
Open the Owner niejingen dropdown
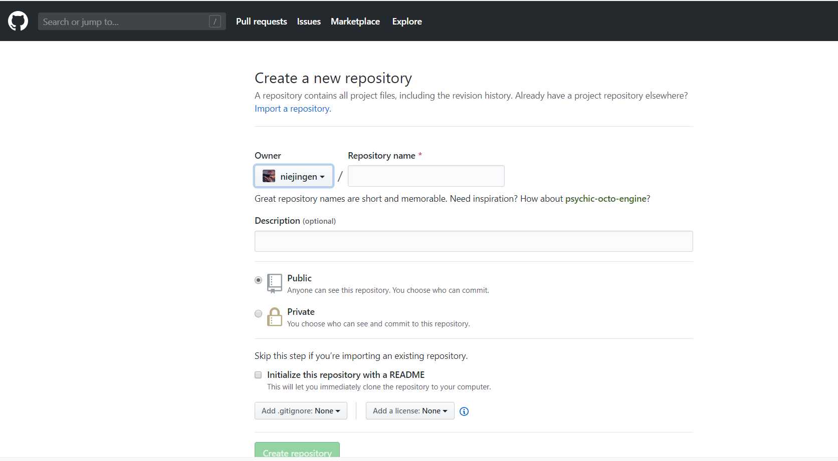coord(294,176)
